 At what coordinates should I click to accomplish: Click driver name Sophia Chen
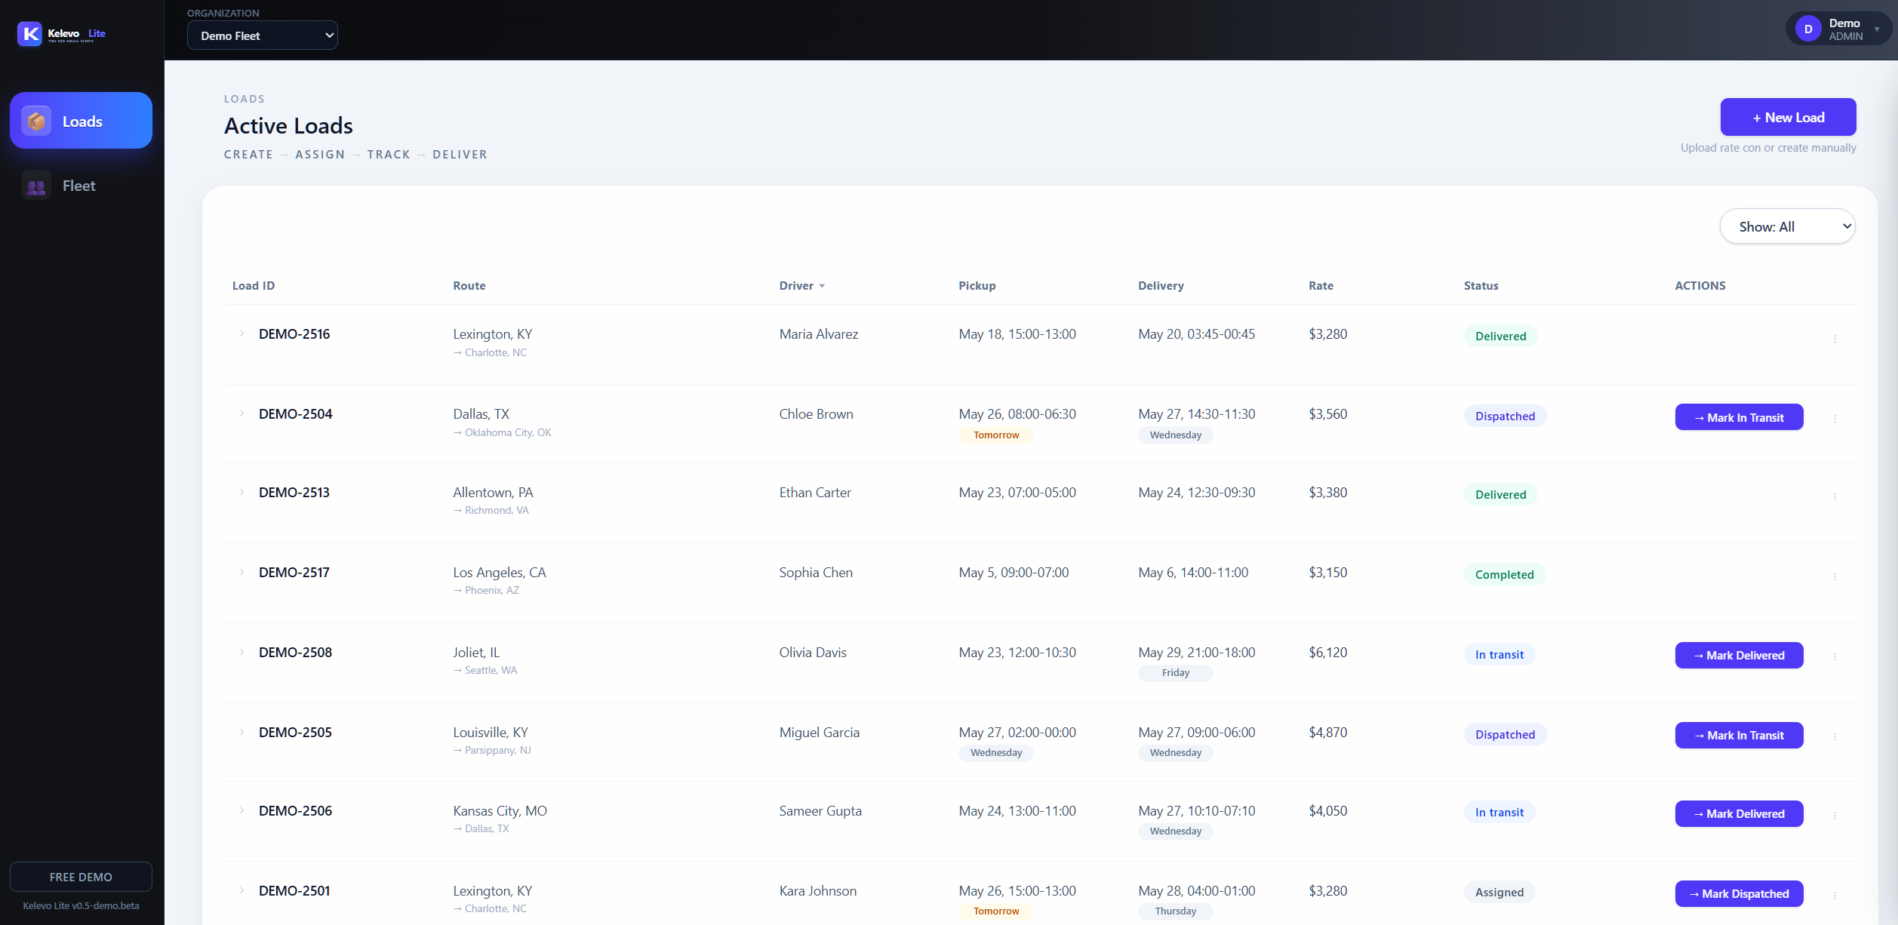816,573
